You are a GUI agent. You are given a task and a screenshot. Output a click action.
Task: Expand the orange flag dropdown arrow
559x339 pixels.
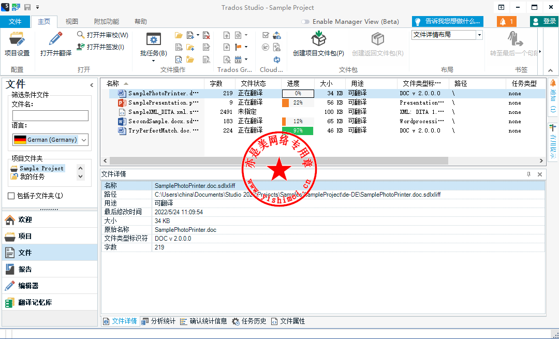click(246, 47)
